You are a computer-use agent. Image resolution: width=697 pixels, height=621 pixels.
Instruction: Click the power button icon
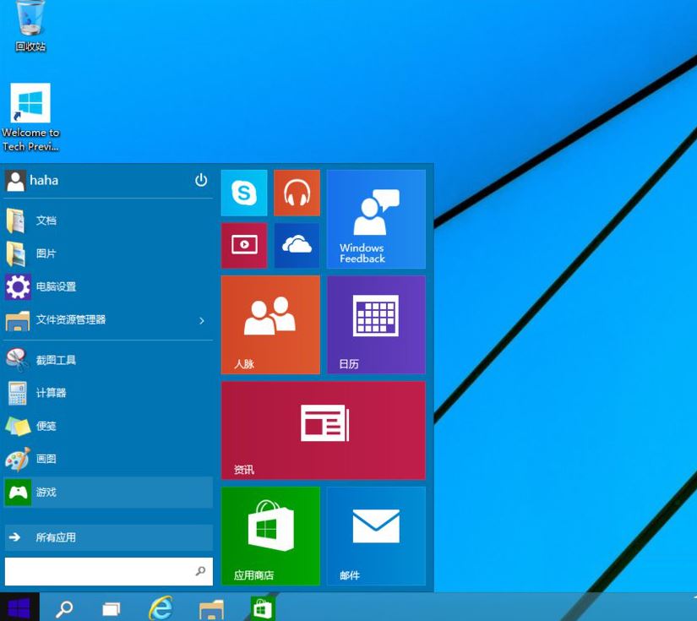201,180
